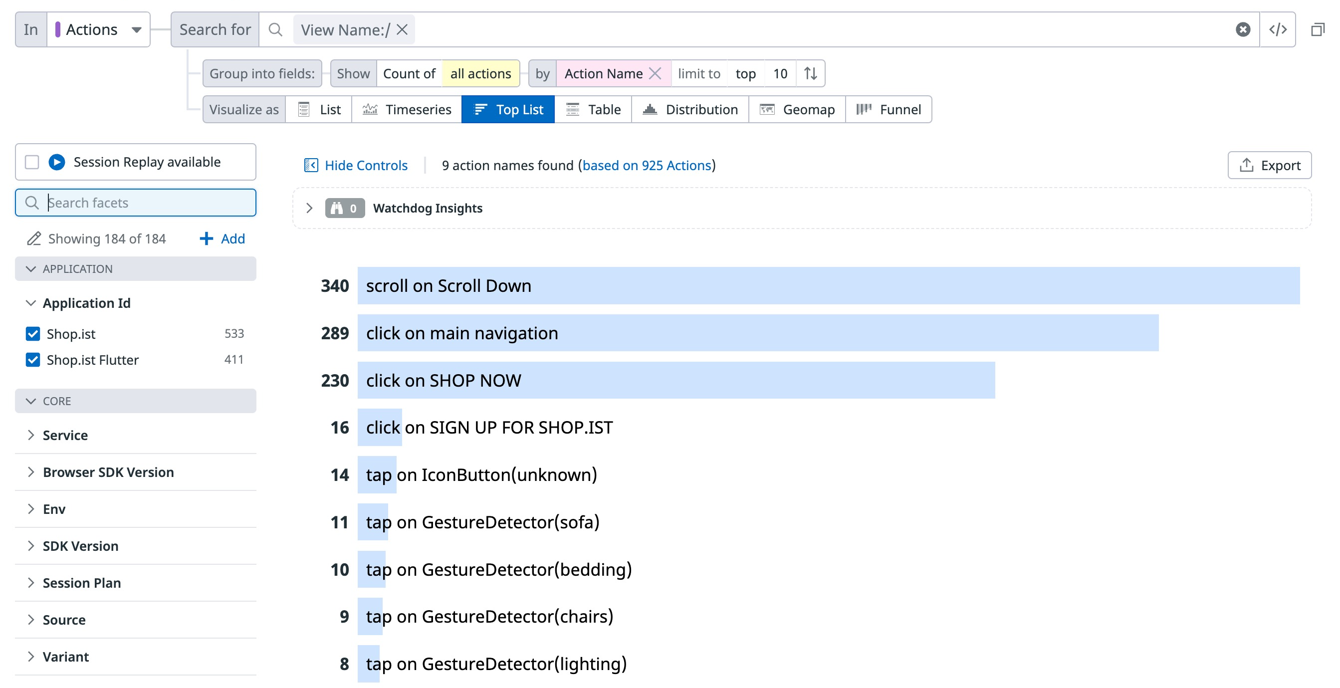
Task: Click the code view icon beside search bar
Action: coord(1279,29)
